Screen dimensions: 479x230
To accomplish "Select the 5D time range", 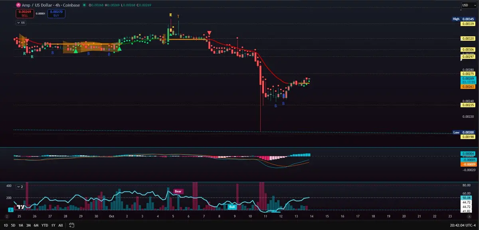I will click(14, 225).
